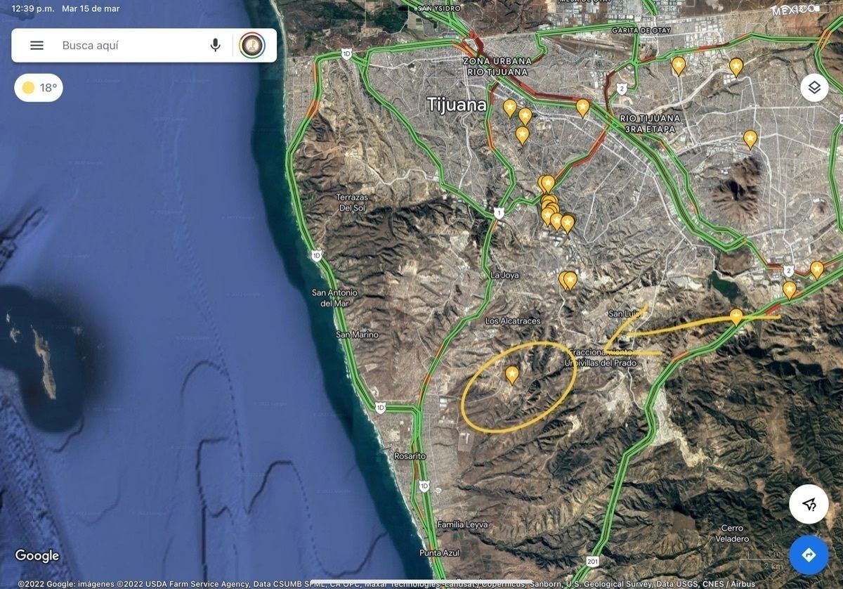Click the Google logo at bottom left
The image size is (843, 589).
(37, 556)
